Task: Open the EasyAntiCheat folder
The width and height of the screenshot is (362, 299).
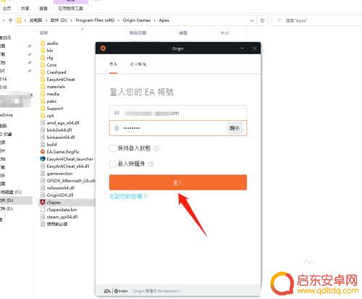Action: (x=58, y=80)
